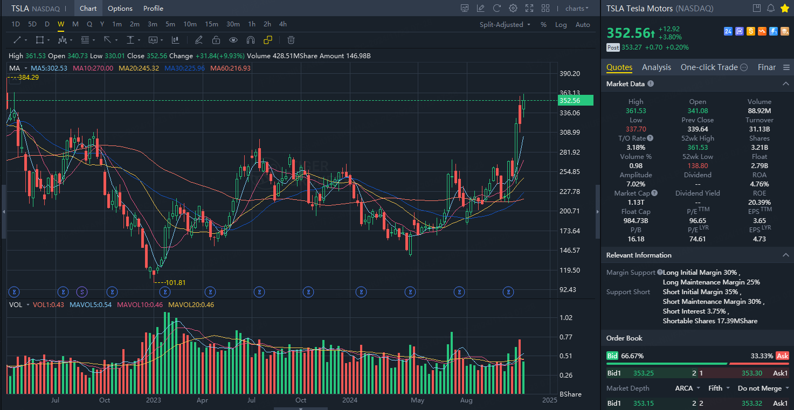The width and height of the screenshot is (794, 410).
Task: Click the trash icon to delete drawings
Action: tap(291, 40)
